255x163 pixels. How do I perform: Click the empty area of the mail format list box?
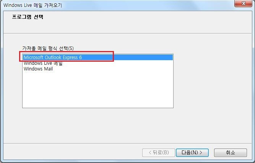point(97,89)
